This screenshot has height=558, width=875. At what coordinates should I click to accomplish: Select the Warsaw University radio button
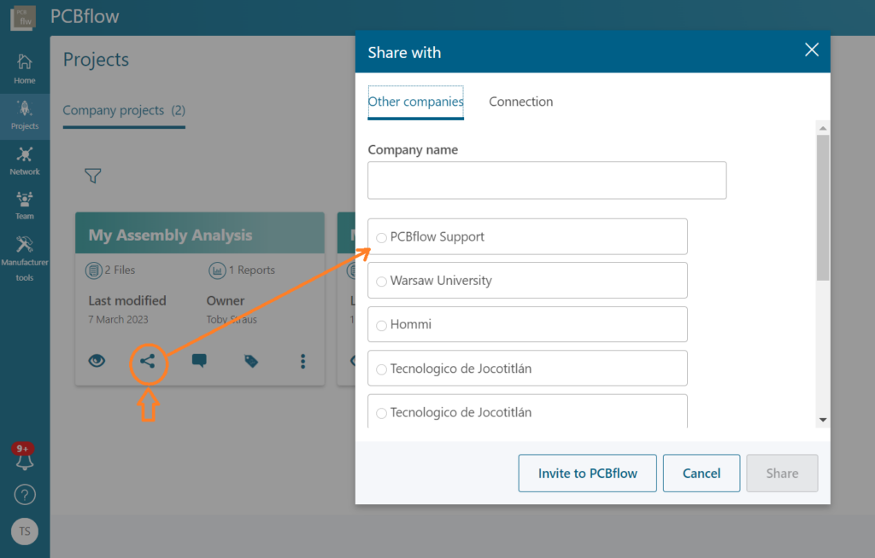point(381,282)
